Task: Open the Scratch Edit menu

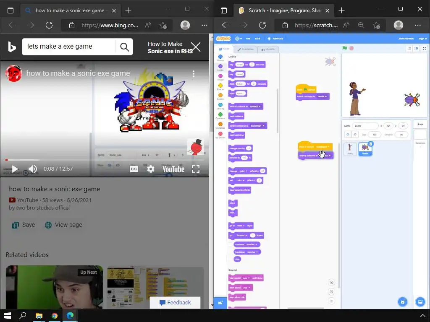Action: (257, 39)
